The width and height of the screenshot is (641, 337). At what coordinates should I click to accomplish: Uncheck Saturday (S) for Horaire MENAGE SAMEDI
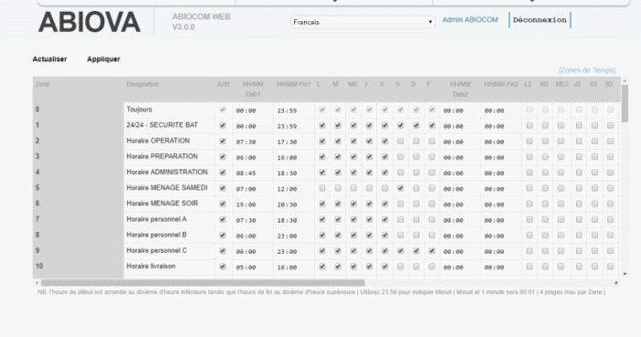pyautogui.click(x=400, y=188)
